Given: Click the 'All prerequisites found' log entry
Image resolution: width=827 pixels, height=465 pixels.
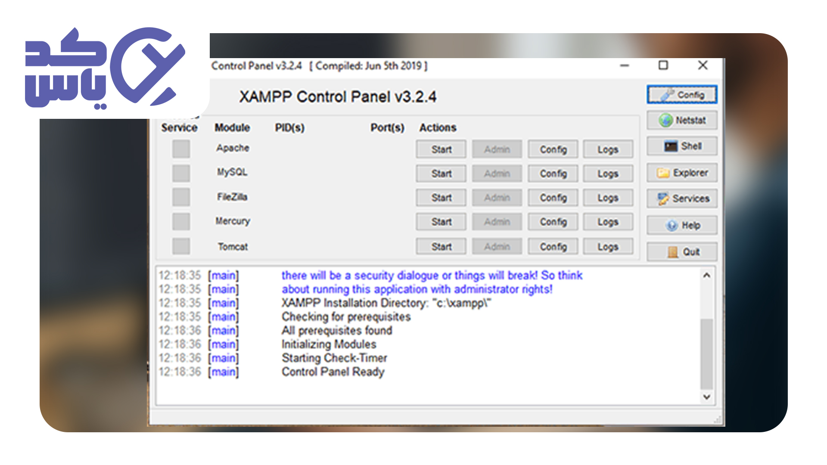Looking at the screenshot, I should pyautogui.click(x=337, y=331).
